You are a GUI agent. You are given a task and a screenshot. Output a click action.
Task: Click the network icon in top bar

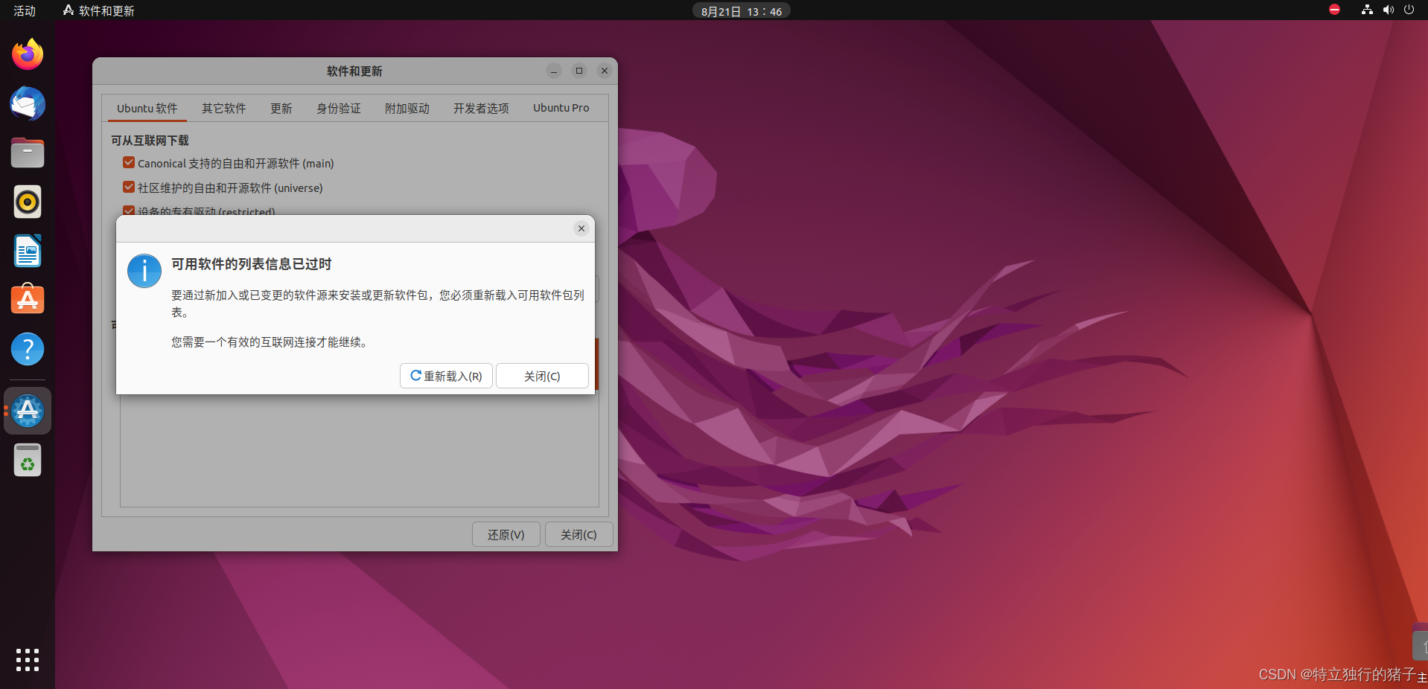1367,10
